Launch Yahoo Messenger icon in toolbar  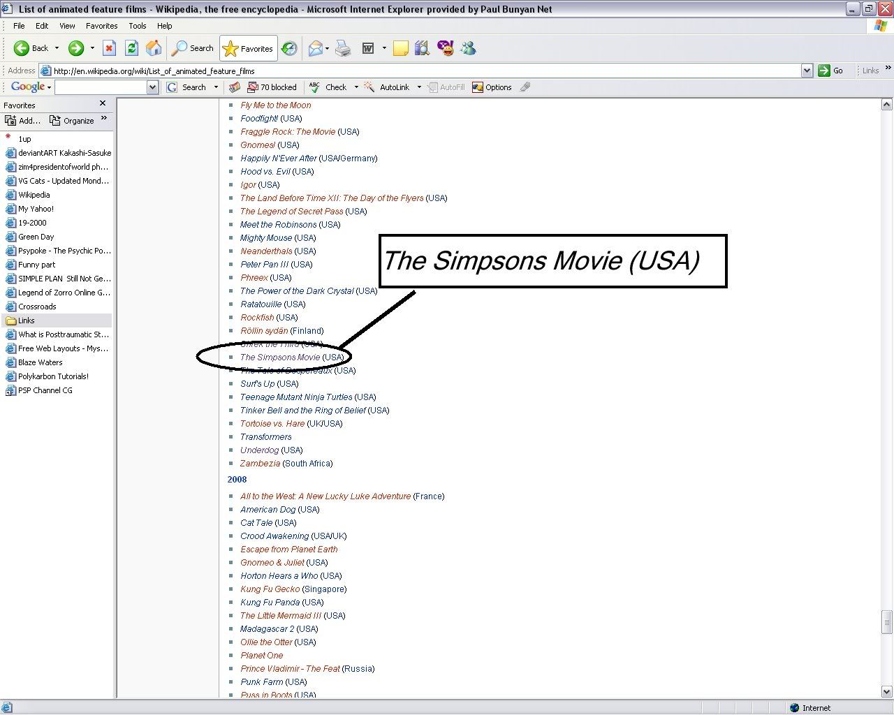tap(445, 48)
